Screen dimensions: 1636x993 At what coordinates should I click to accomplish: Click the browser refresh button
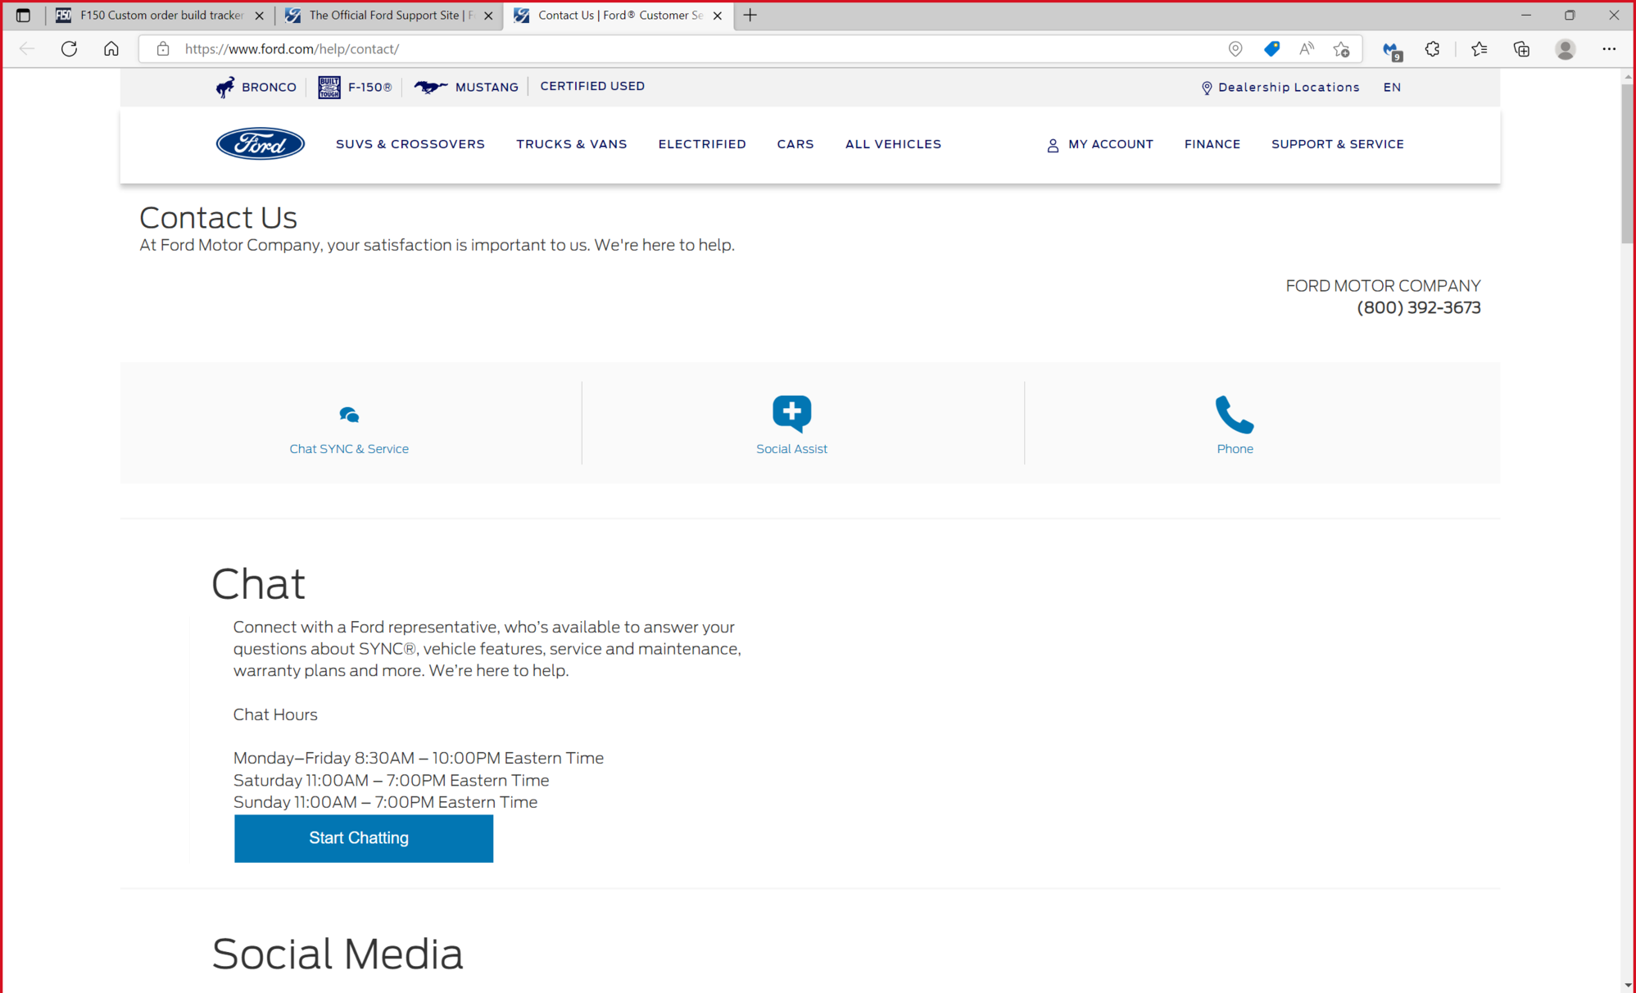[69, 49]
